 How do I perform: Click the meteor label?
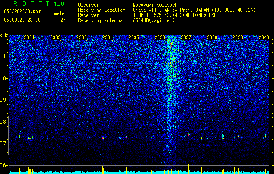(x=62, y=13)
